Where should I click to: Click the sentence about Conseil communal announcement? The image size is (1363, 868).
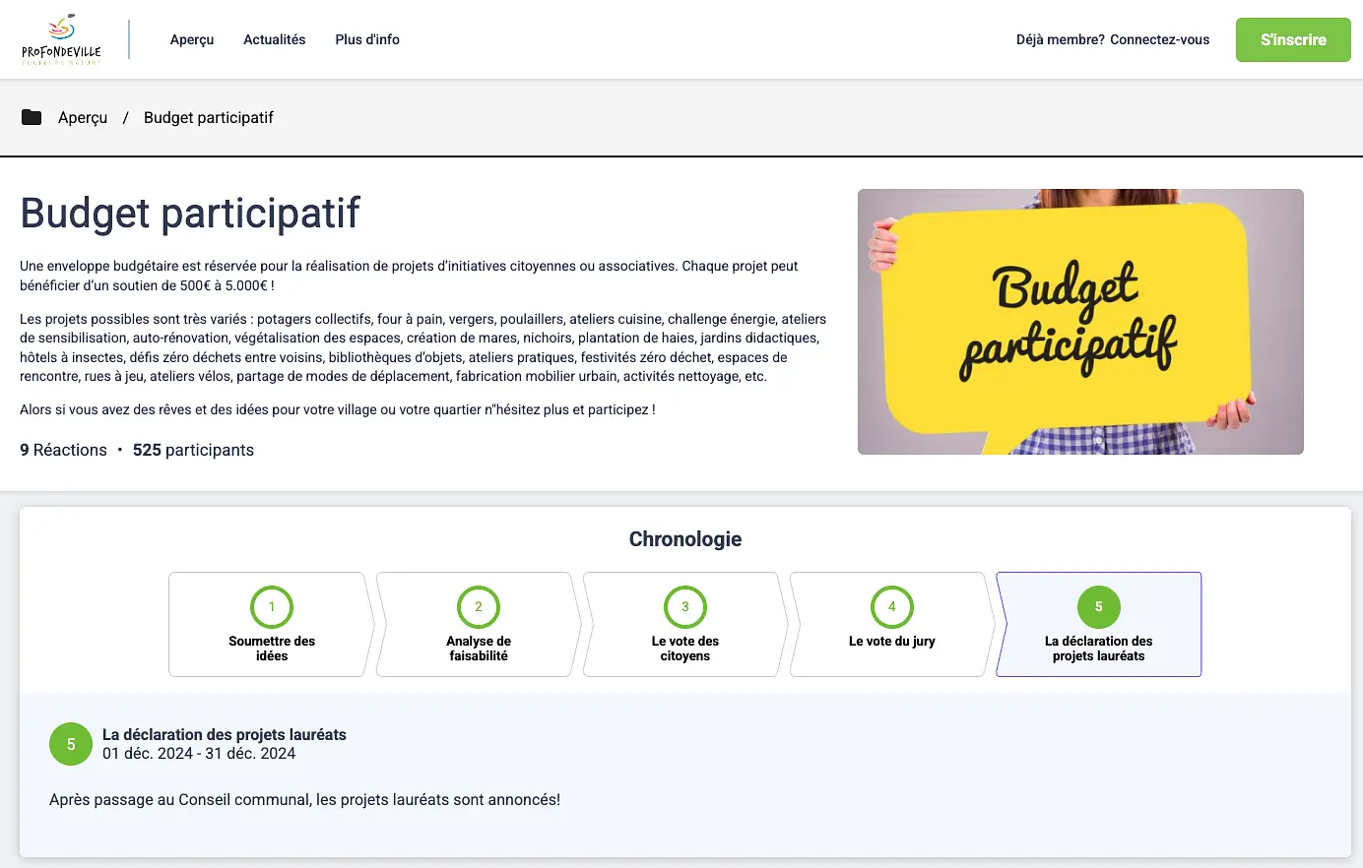point(304,799)
